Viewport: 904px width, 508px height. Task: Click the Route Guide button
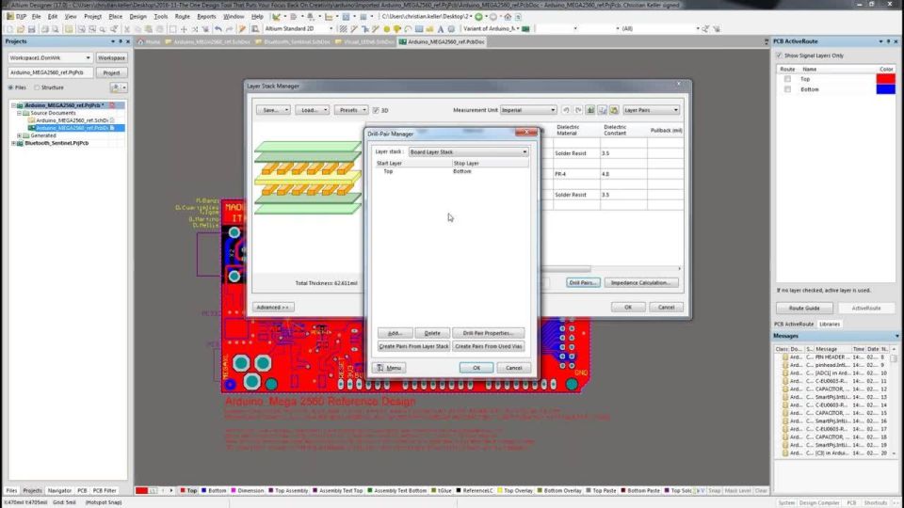click(804, 309)
